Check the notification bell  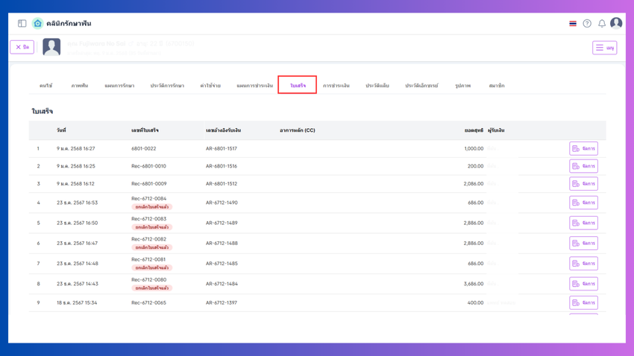click(602, 24)
